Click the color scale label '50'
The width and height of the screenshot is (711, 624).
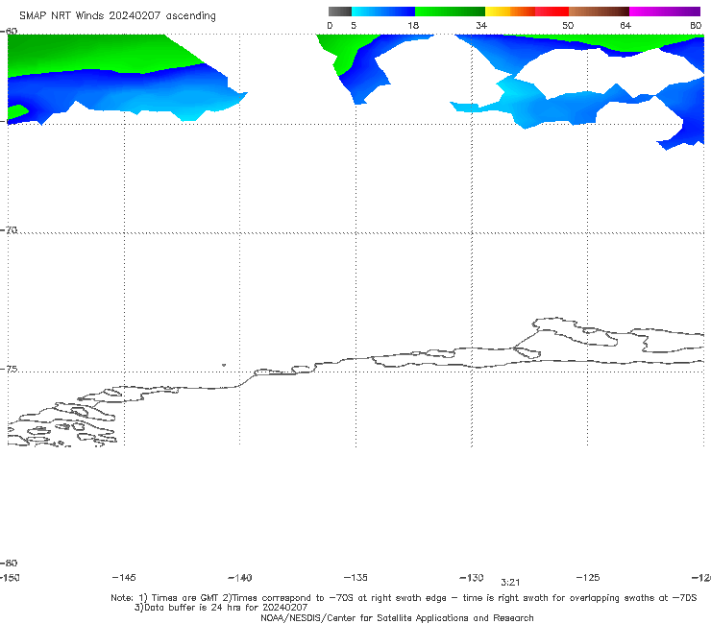tap(568, 25)
